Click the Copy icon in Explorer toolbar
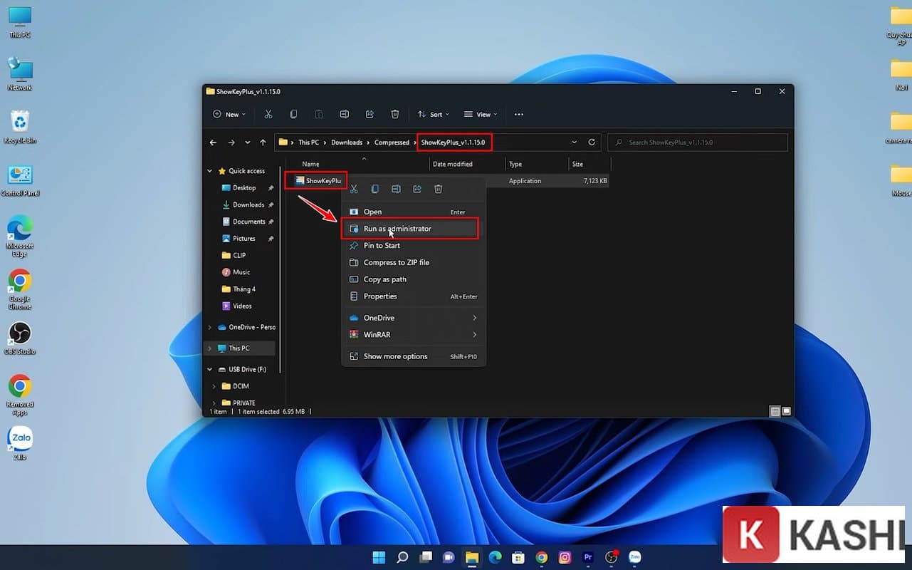This screenshot has width=912, height=570. click(293, 114)
